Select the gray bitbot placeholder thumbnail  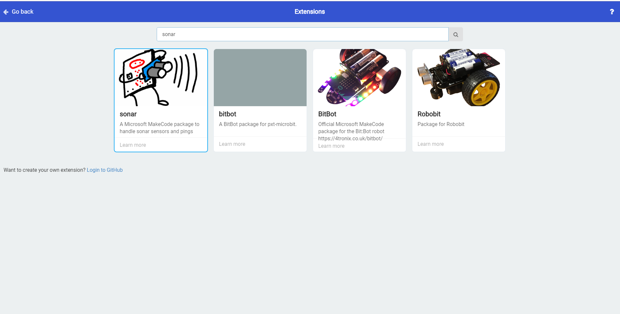pyautogui.click(x=260, y=78)
